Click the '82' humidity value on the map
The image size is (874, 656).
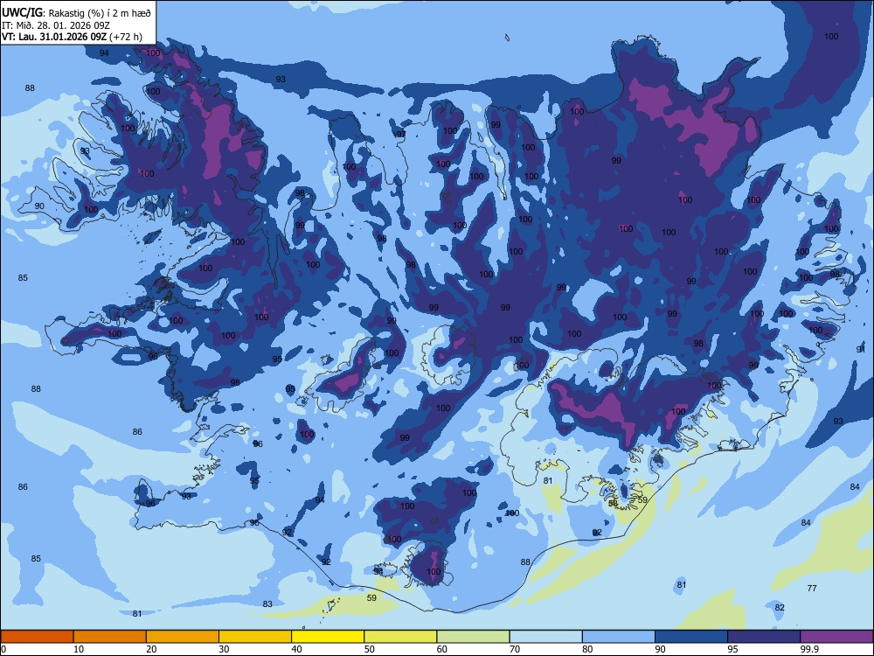tap(780, 608)
